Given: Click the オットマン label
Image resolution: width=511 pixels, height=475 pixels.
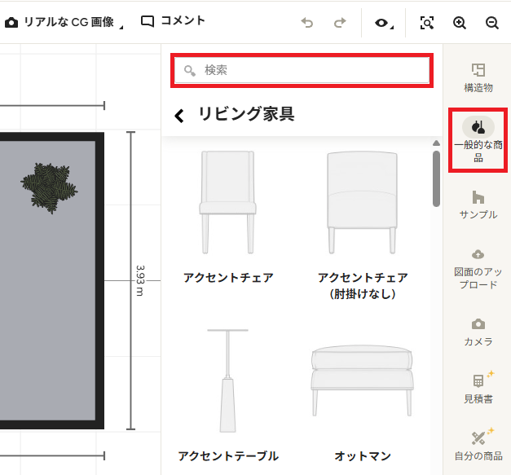Looking at the screenshot, I should click(x=363, y=455).
